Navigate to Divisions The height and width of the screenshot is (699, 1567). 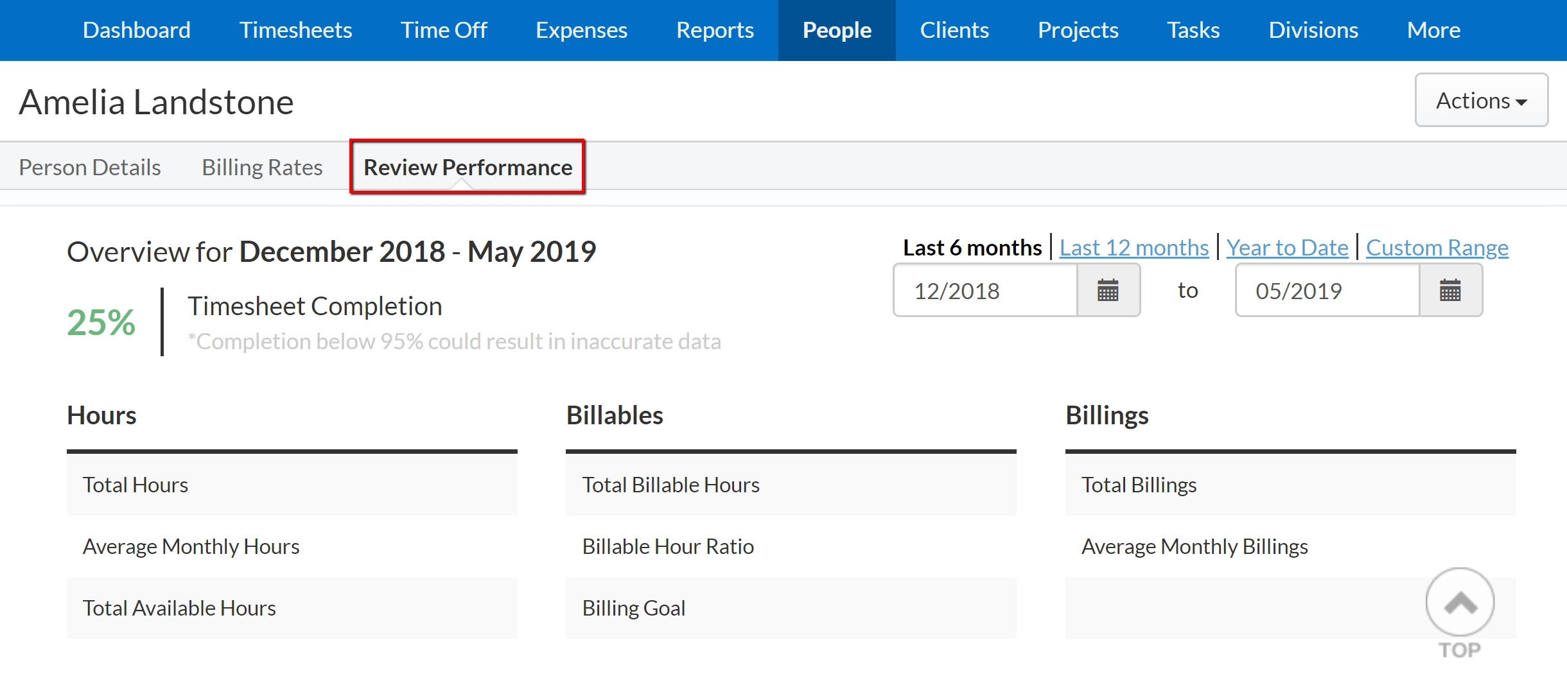tap(1313, 30)
